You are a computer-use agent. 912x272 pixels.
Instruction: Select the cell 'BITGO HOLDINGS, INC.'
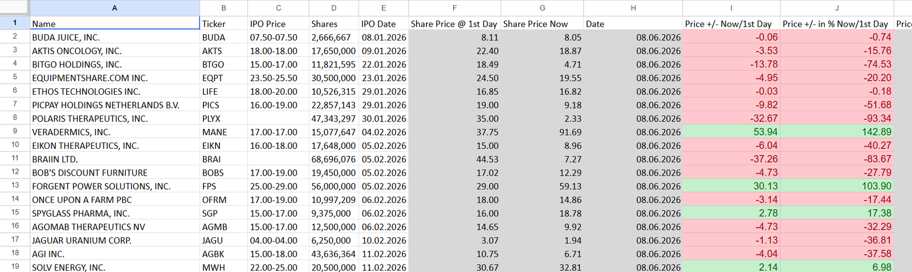115,64
